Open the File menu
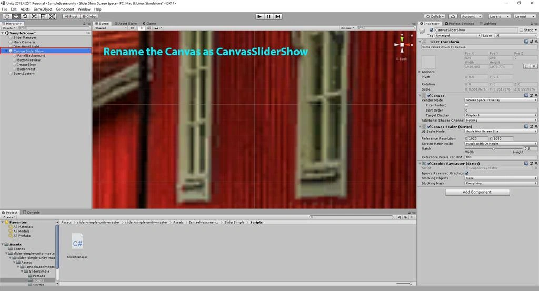This screenshot has height=291, width=539. [x=4, y=9]
